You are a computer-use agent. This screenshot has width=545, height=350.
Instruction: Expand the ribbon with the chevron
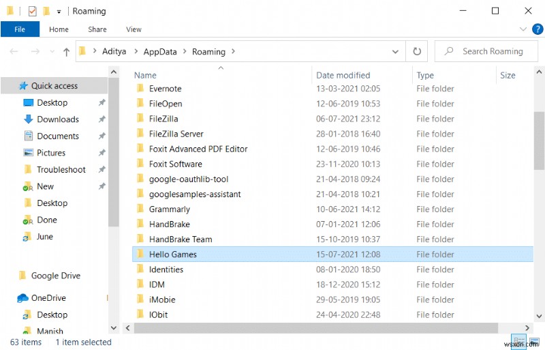click(523, 29)
